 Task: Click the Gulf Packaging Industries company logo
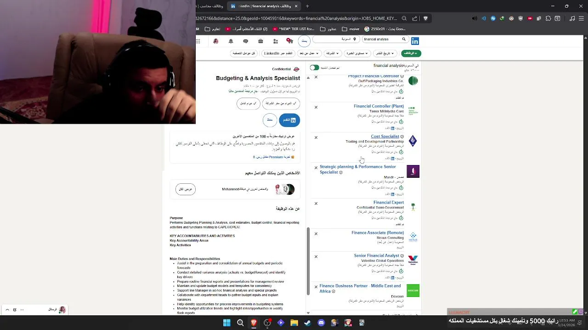click(x=413, y=81)
